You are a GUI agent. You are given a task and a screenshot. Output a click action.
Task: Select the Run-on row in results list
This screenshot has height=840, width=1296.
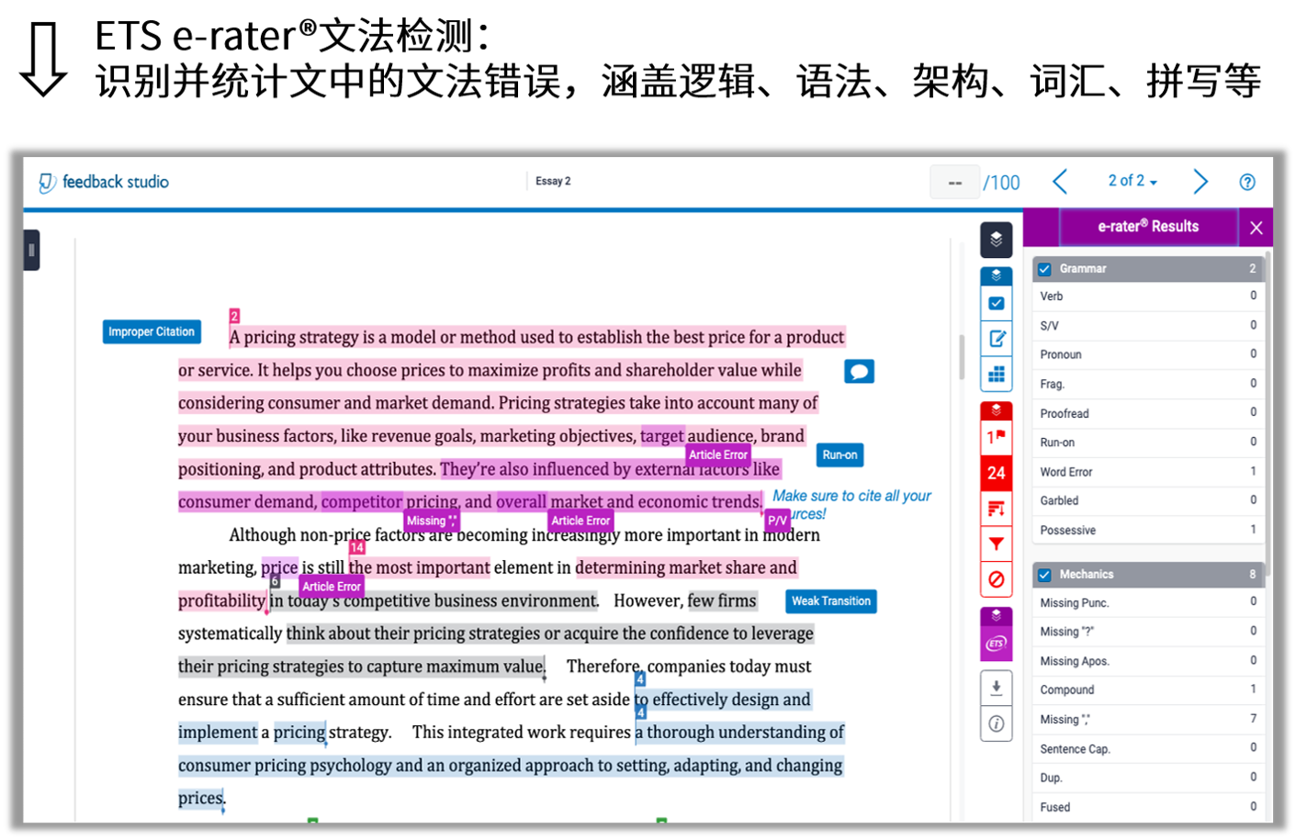click(x=1148, y=442)
